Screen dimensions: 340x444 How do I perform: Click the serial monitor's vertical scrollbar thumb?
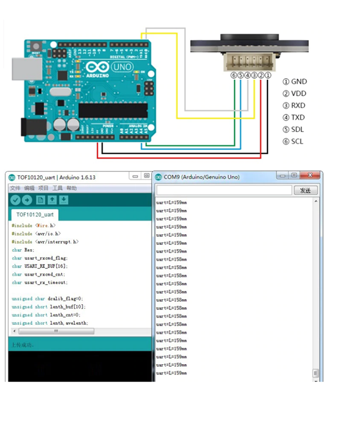pos(316,372)
